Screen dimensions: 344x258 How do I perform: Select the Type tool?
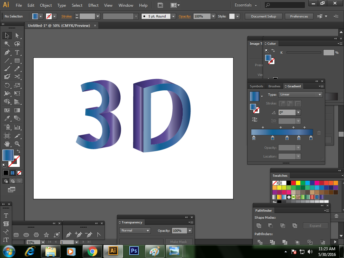click(x=17, y=52)
